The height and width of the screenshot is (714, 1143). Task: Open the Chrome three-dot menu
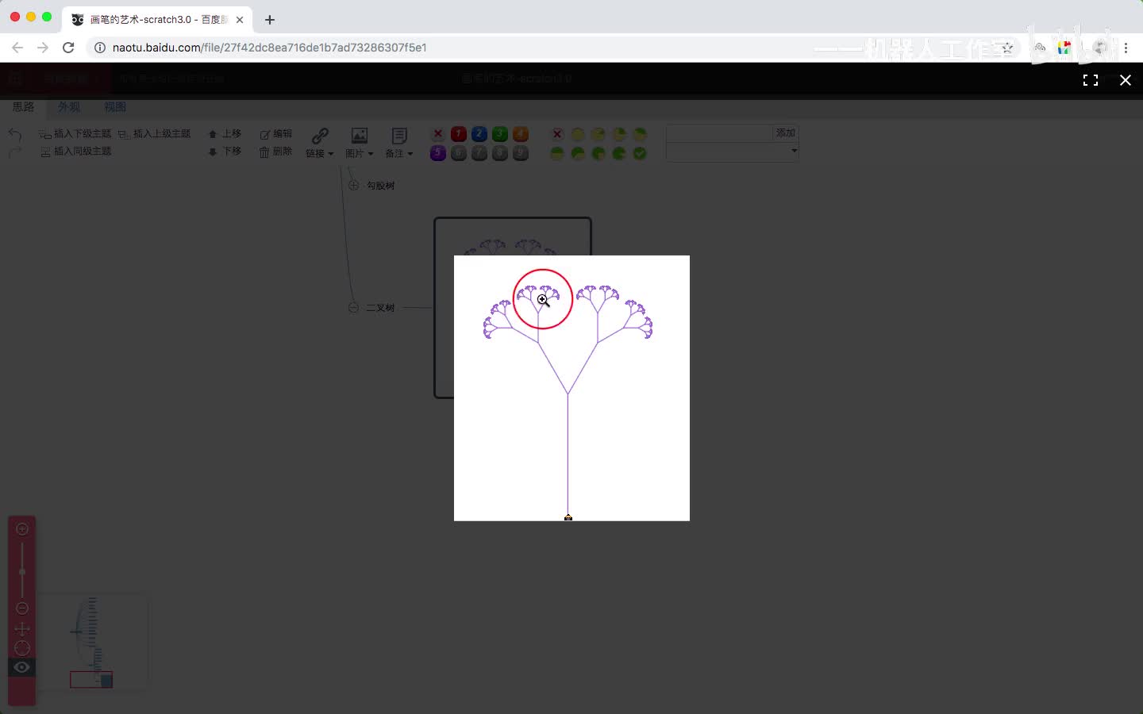[1126, 48]
